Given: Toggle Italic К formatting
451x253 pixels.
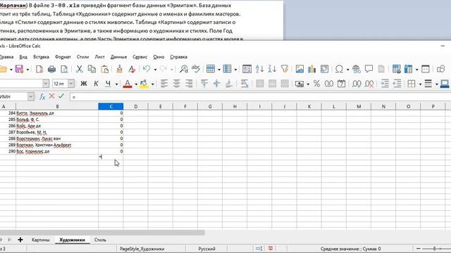Looking at the screenshot, I should [96, 84].
